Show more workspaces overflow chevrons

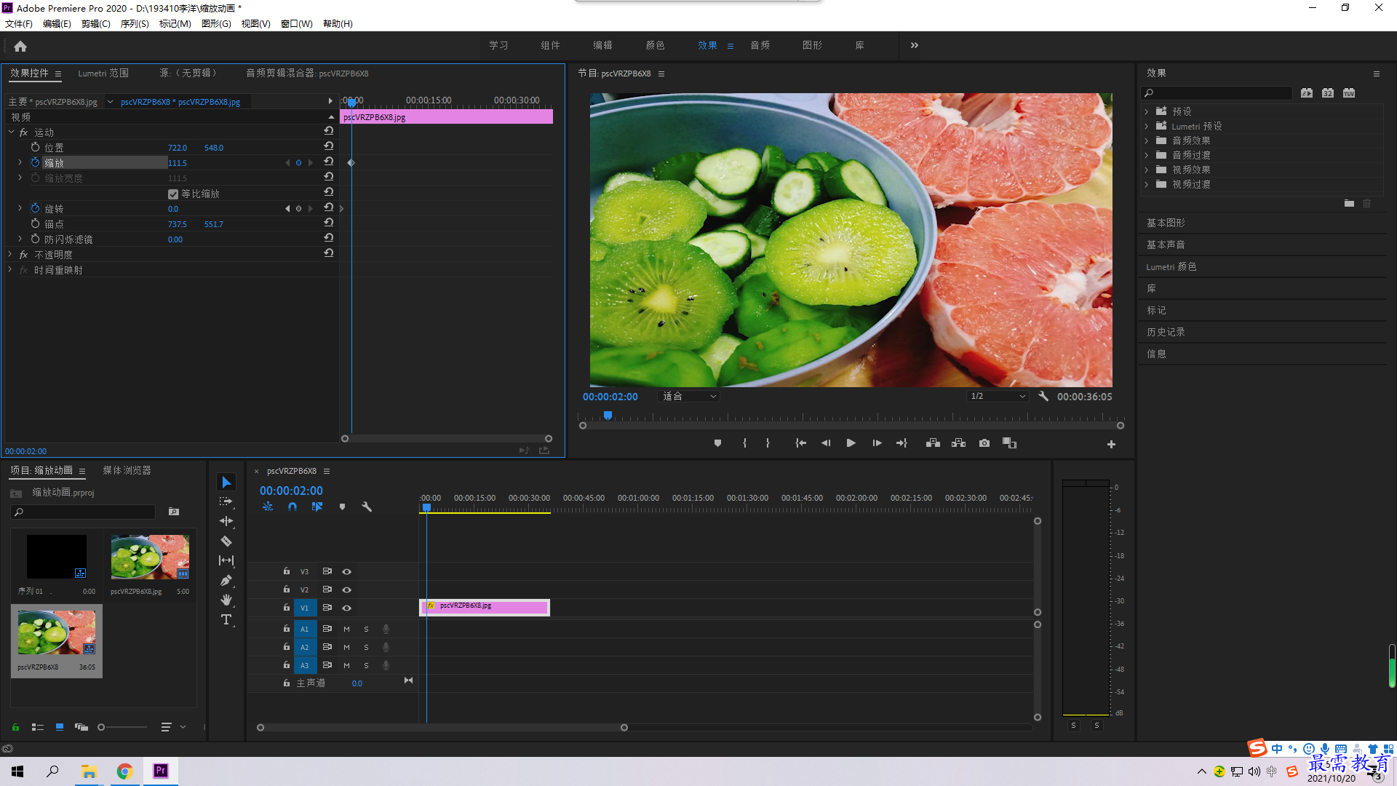(915, 45)
